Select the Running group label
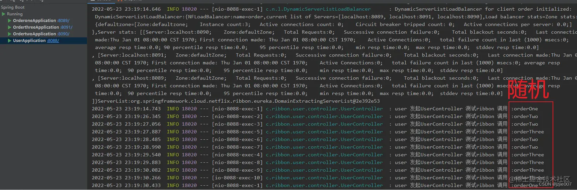577x190 pixels. point(15,14)
